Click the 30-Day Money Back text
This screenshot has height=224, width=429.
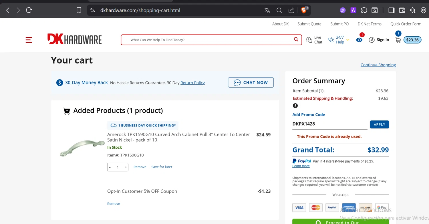pos(86,83)
